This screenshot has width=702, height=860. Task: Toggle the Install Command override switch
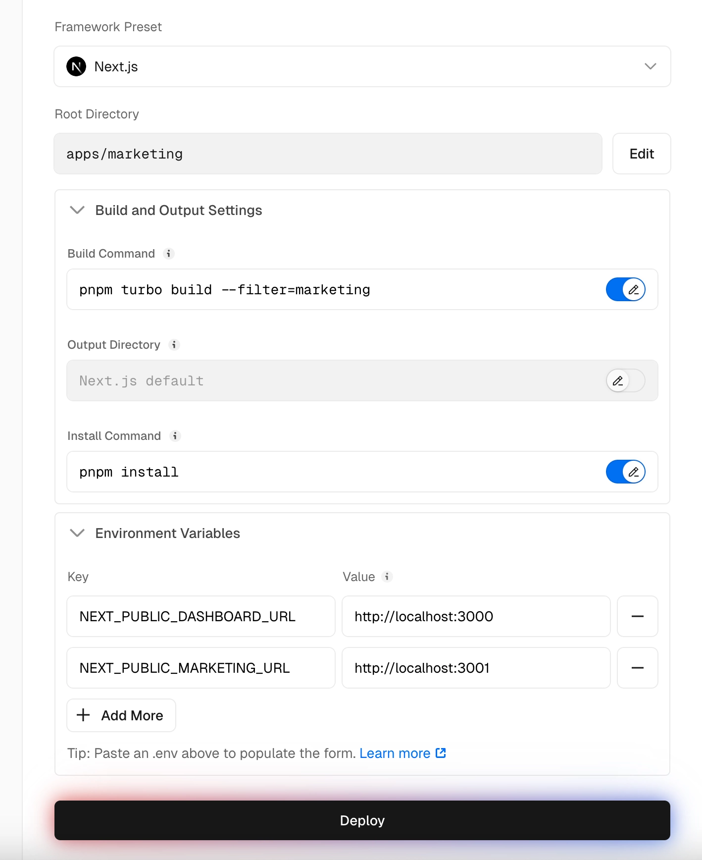pyautogui.click(x=626, y=472)
